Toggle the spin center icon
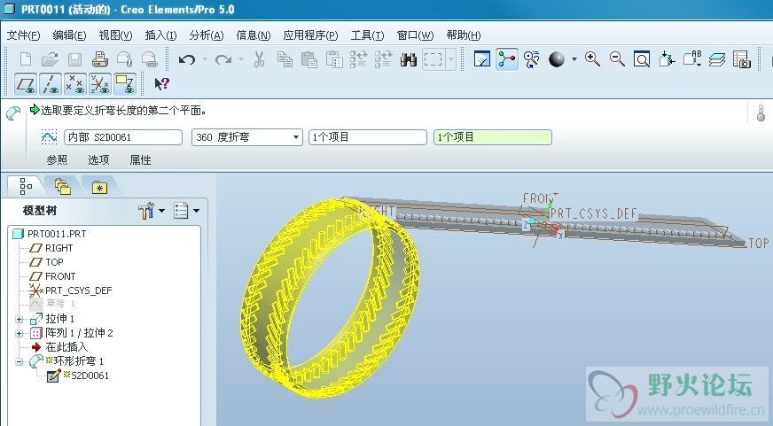The image size is (773, 426). coord(507,59)
